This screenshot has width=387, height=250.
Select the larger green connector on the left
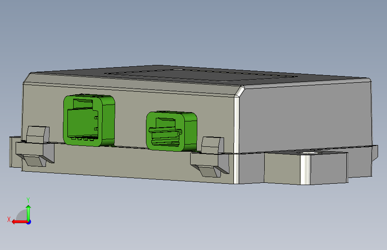[89, 120]
